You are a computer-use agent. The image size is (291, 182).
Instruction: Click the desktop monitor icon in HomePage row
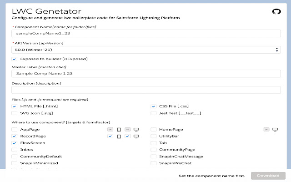pos(275,129)
